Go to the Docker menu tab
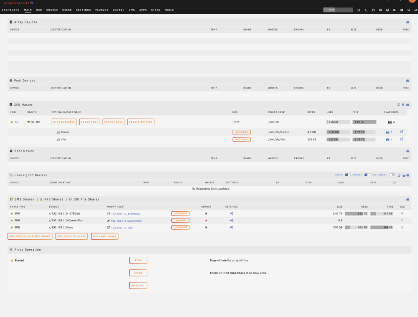 tap(119, 10)
